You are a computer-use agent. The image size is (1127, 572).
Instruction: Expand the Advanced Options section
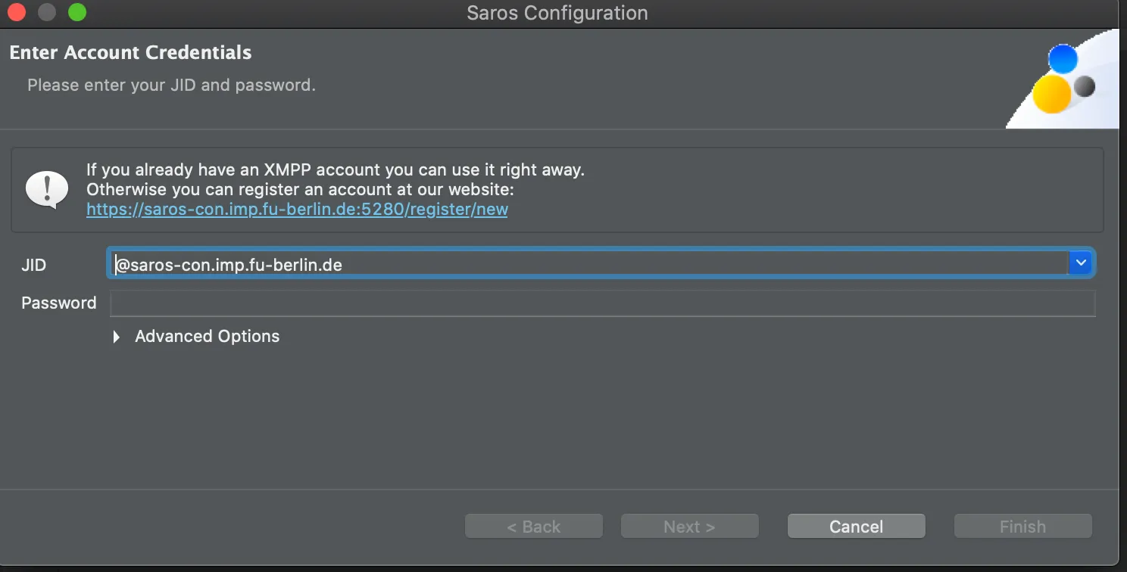[x=207, y=336]
